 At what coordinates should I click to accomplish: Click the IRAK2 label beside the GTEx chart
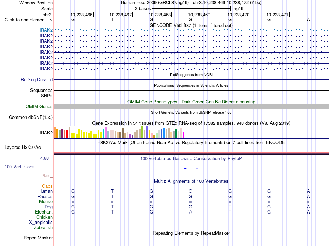[46, 133]
